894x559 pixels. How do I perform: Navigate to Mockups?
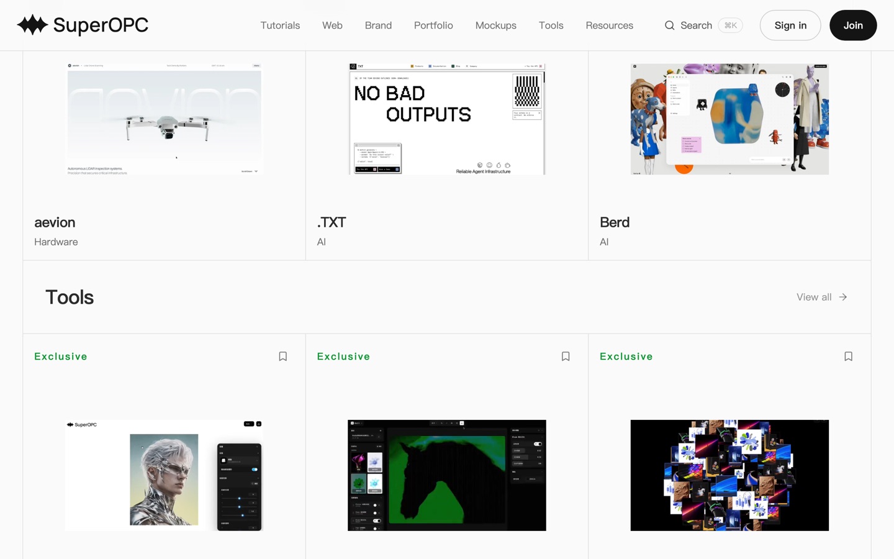pyautogui.click(x=496, y=25)
